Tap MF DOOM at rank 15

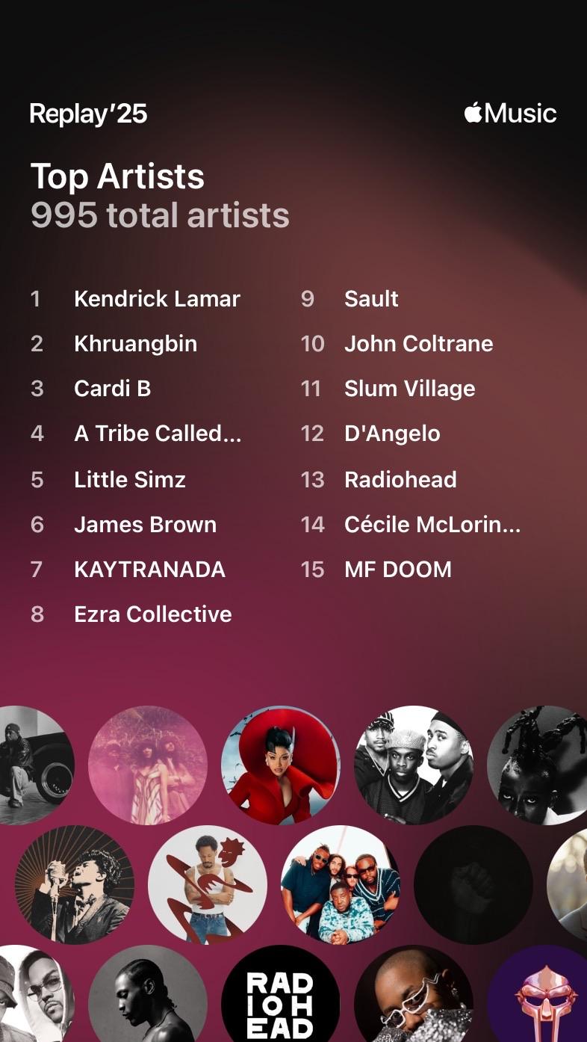[398, 570]
